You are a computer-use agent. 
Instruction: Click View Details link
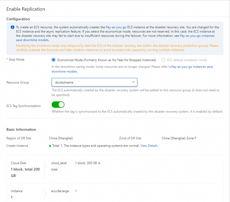coord(149,146)
